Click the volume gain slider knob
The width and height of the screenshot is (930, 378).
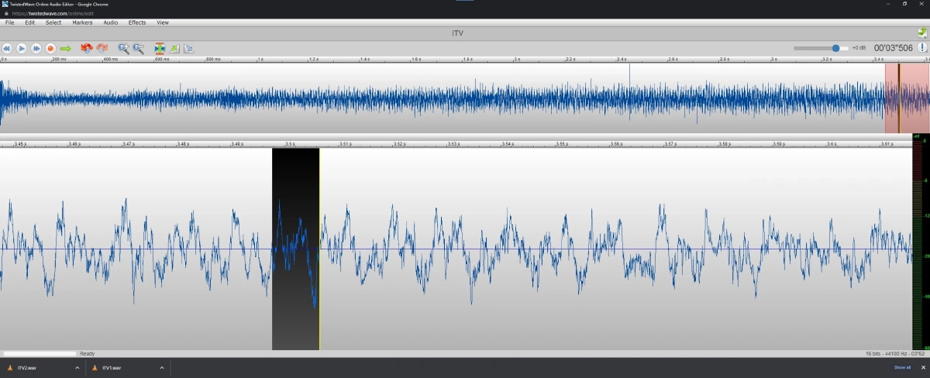coord(835,48)
